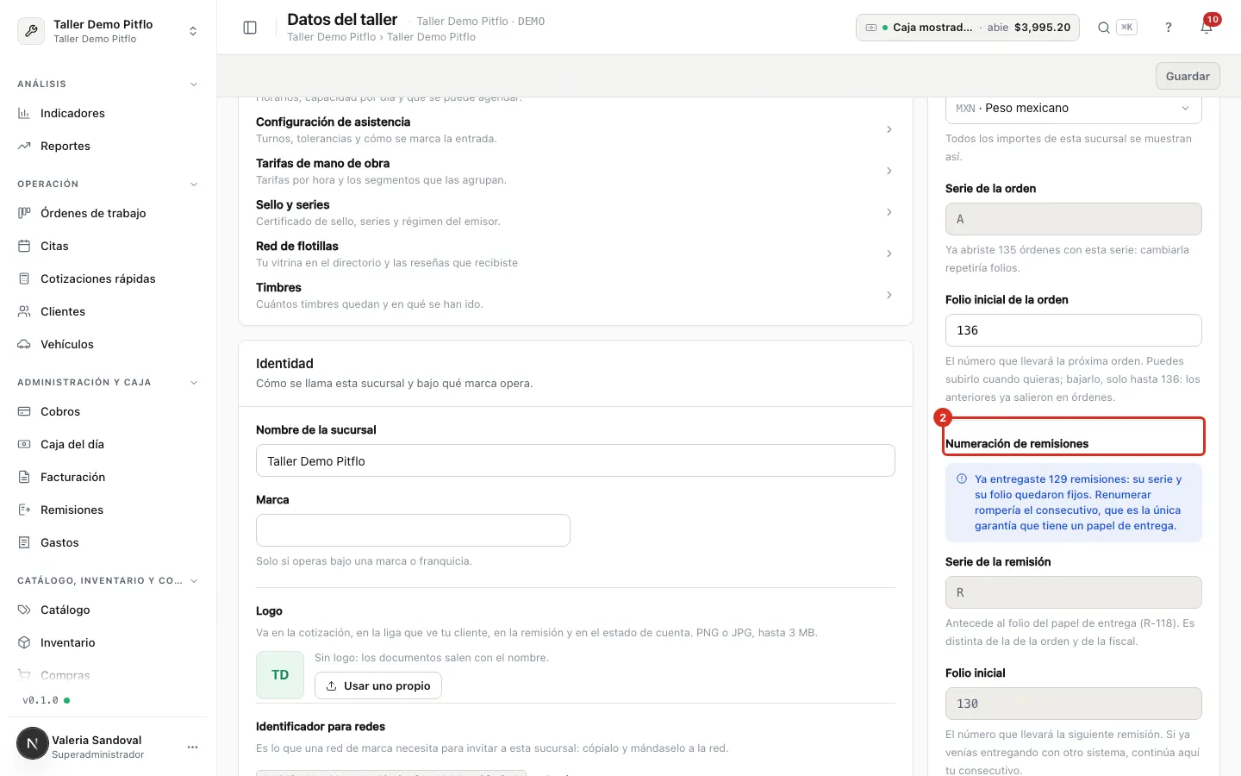Click the Facturación invoice icon
Screen dimensions: 1241x776
pyautogui.click(x=24, y=477)
